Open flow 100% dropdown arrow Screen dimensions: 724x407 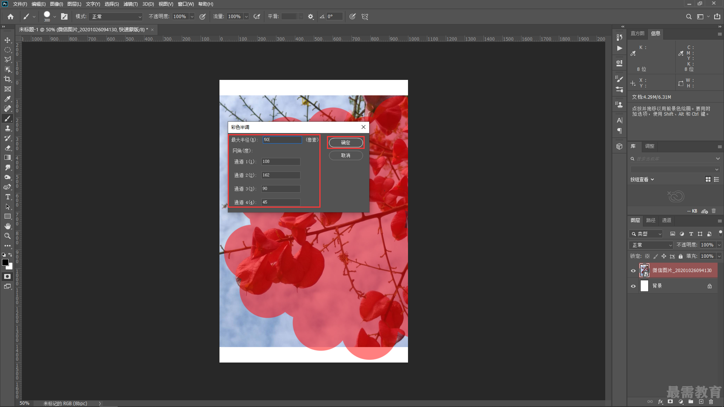coord(246,17)
